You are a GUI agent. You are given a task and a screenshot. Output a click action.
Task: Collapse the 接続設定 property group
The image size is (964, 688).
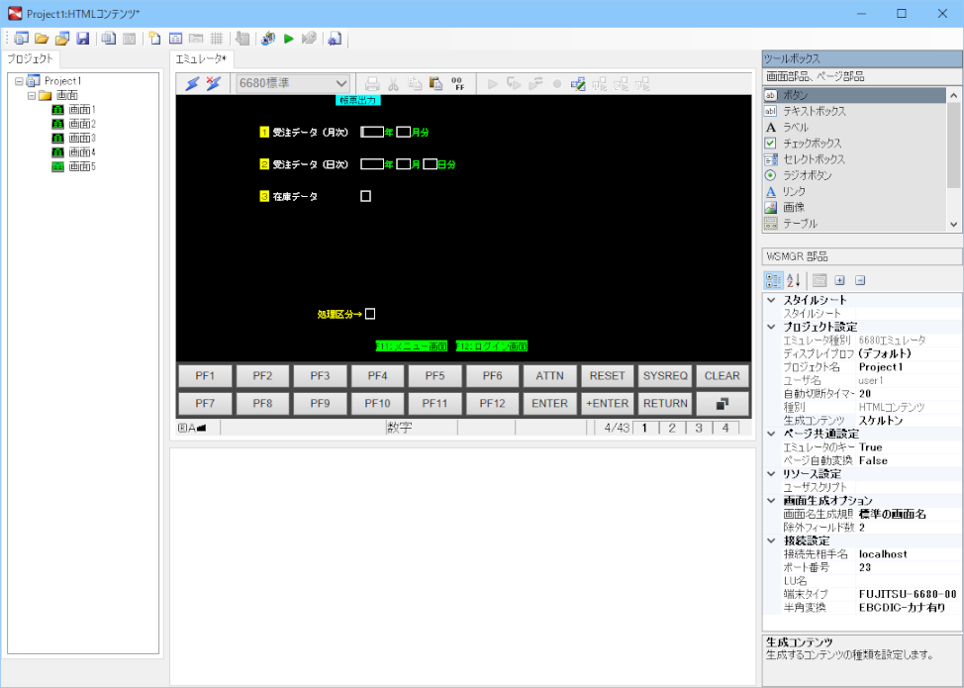(x=772, y=541)
